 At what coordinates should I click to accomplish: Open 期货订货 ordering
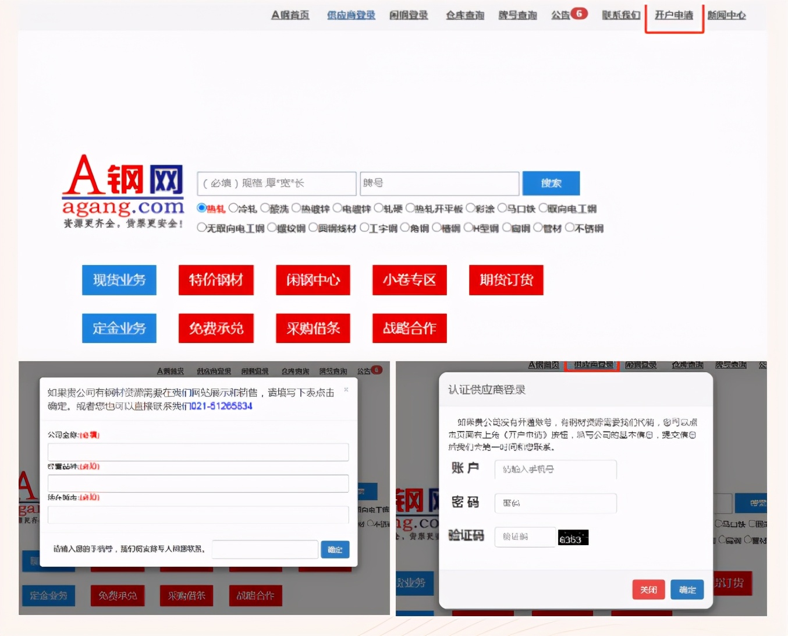tap(505, 280)
